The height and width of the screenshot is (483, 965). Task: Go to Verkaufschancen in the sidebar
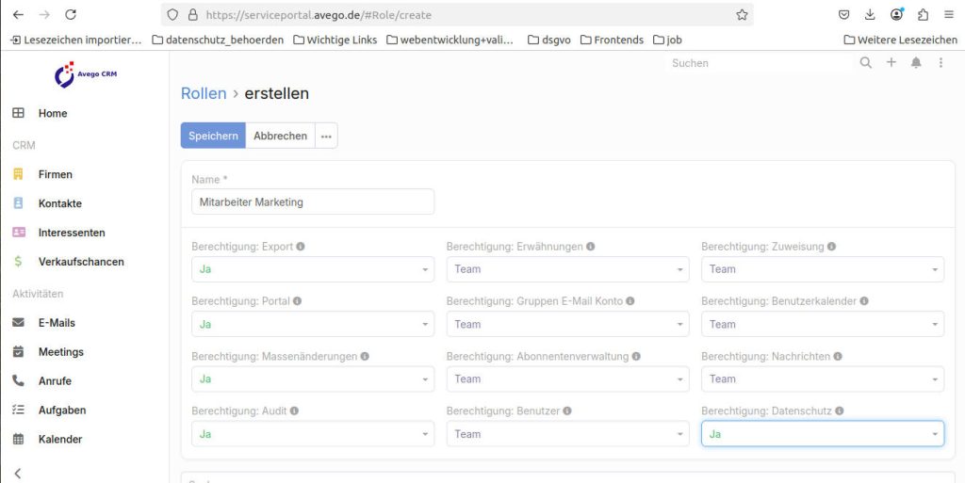pyautogui.click(x=81, y=262)
